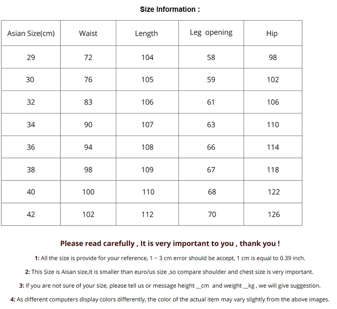Select note 4 about display color differences
Viewport: 337px width, 309px height.
[170, 299]
